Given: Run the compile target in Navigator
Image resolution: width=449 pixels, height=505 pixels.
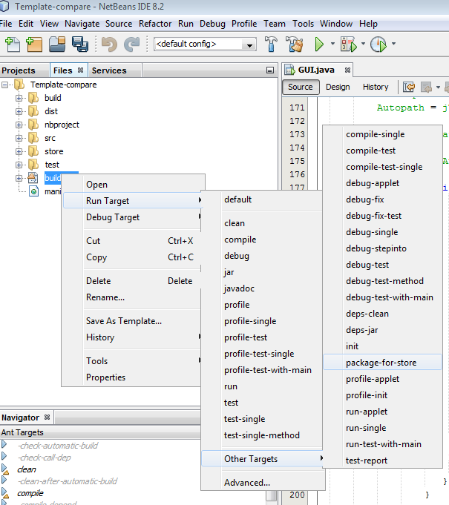Looking at the screenshot, I should [5, 493].
